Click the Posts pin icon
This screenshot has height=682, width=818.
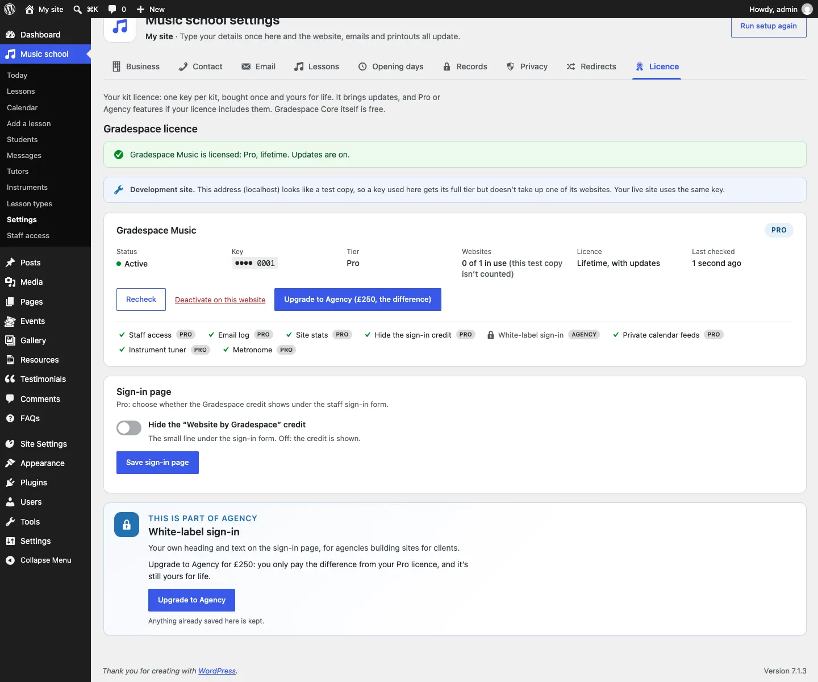(x=10, y=263)
